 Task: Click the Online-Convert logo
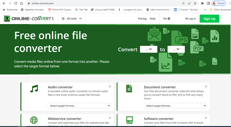click(x=29, y=19)
